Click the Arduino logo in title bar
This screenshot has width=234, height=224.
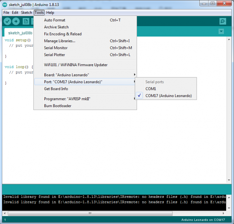click(5, 4)
